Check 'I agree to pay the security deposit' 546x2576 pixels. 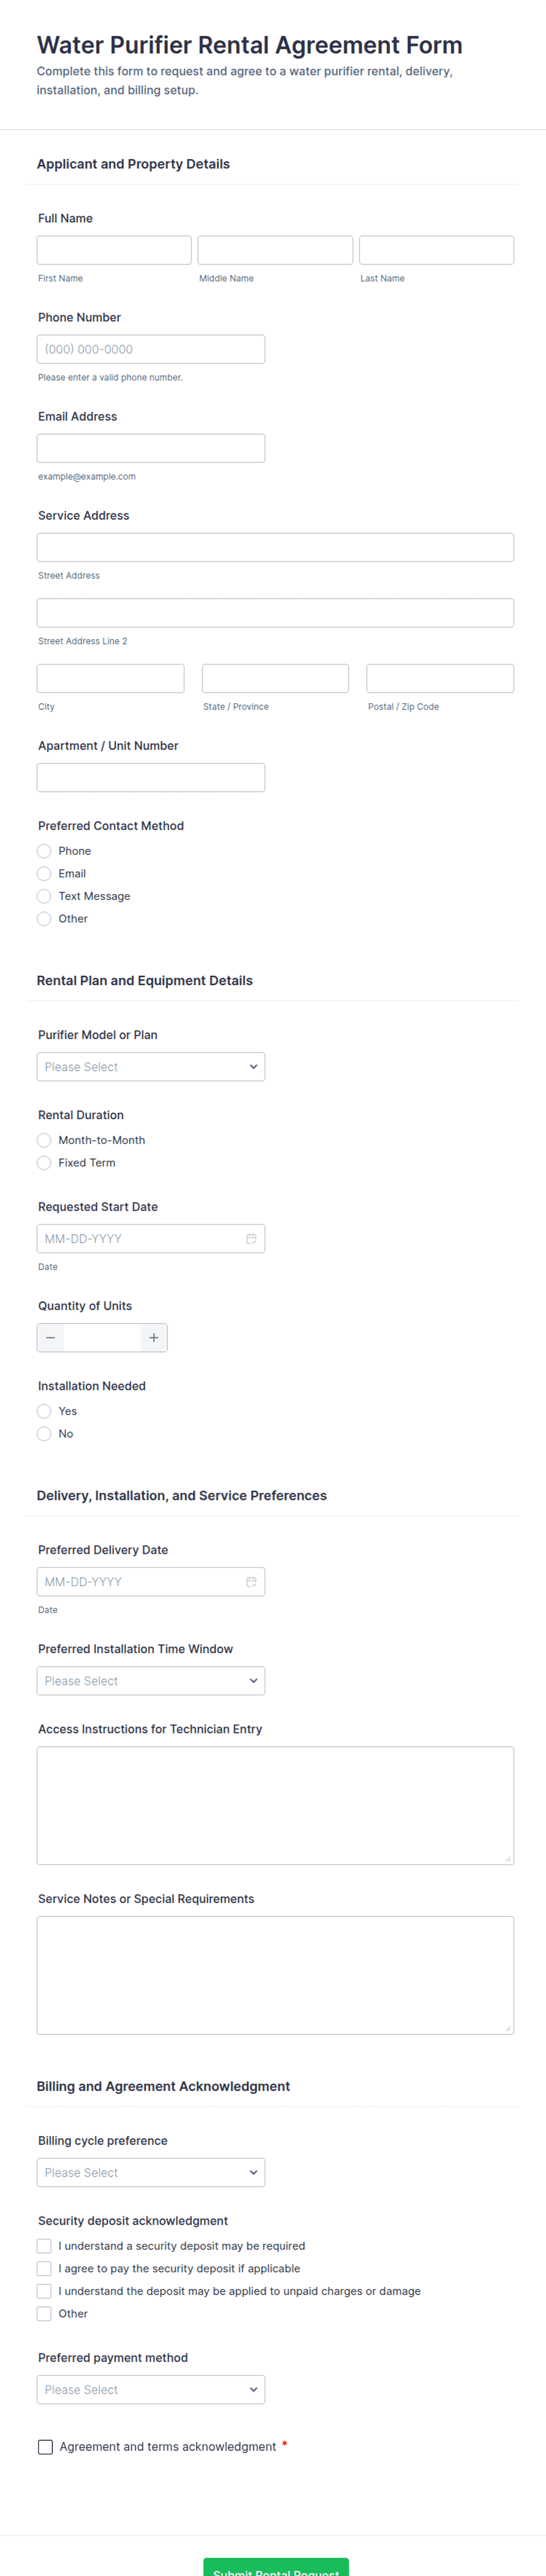pos(44,2268)
